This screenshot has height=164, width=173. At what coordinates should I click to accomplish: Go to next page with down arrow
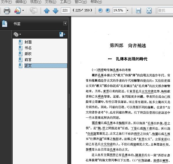tap(56, 11)
